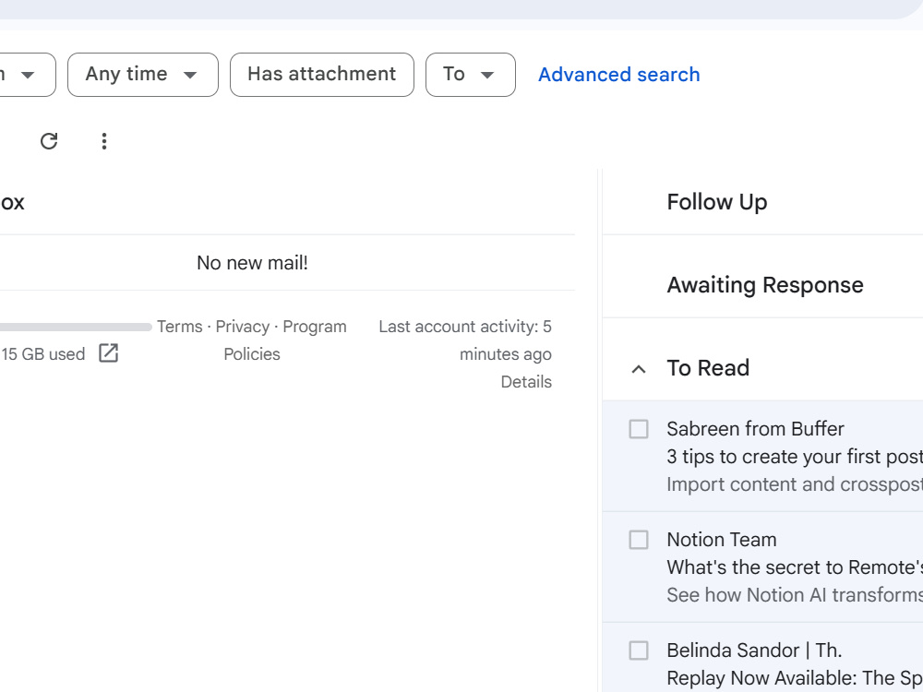Check the Belinda Sandor email checkbox
The image size is (923, 692).
point(639,650)
